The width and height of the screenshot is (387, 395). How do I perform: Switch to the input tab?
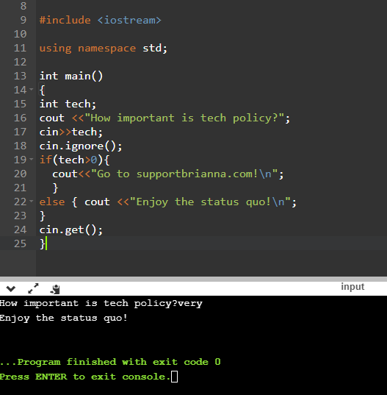(352, 287)
